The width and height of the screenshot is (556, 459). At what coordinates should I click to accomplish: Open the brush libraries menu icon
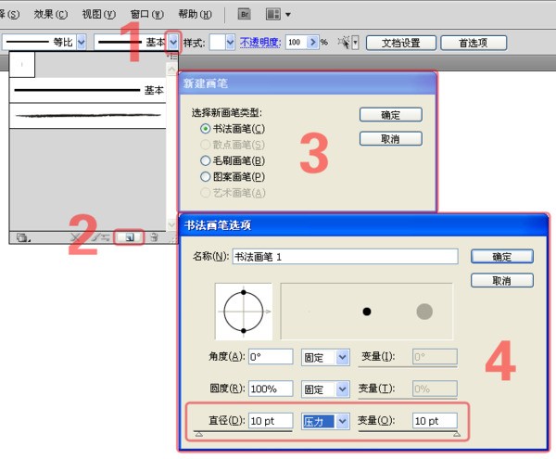pos(23,237)
